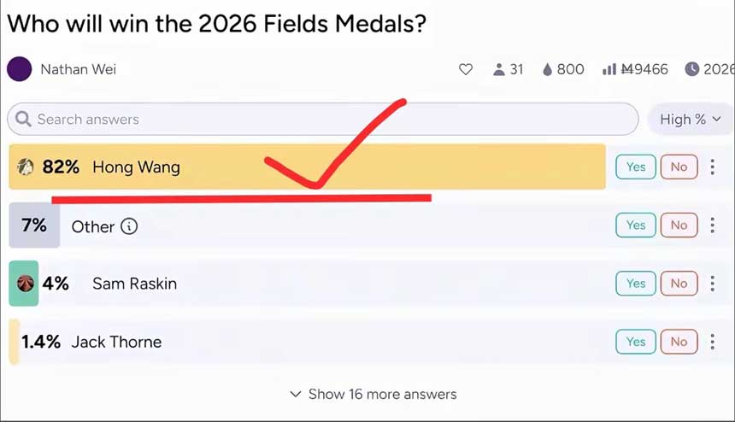Open Hong Wang's three-dot options menu
This screenshot has width=735, height=422.
[712, 167]
